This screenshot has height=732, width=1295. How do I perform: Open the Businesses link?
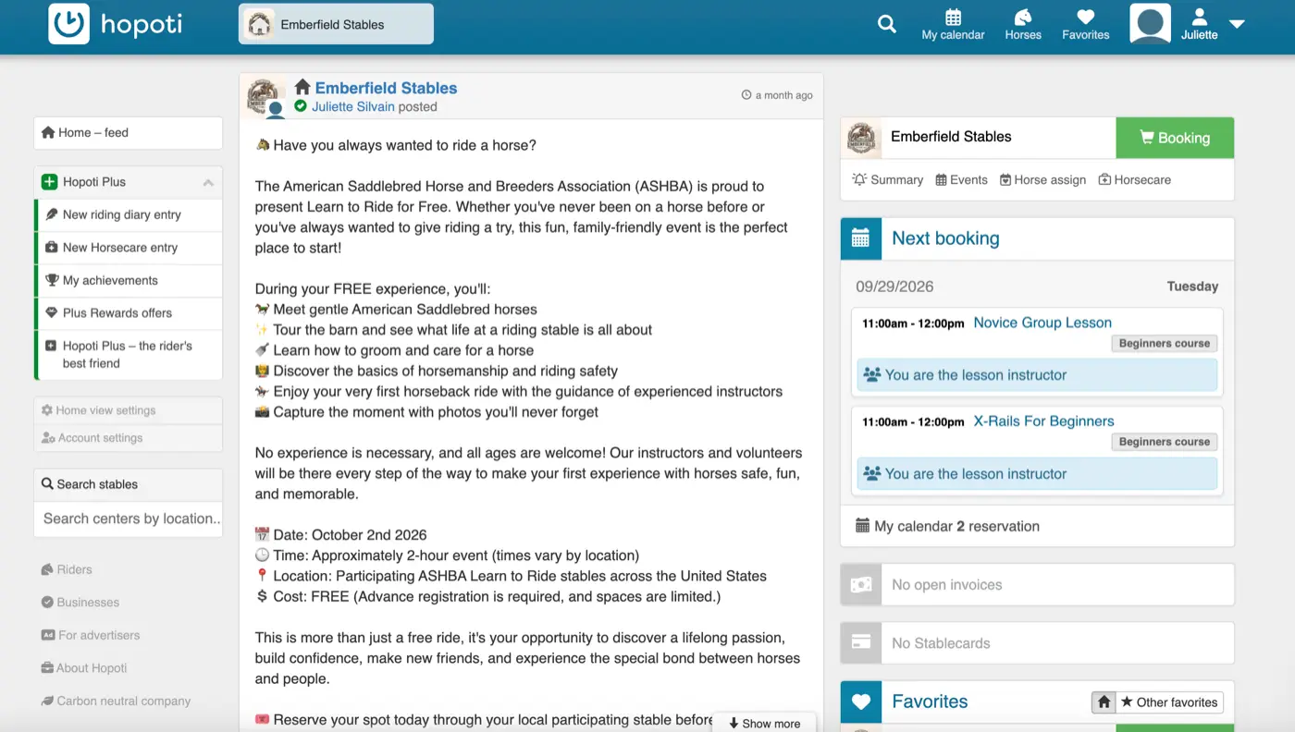(x=80, y=603)
